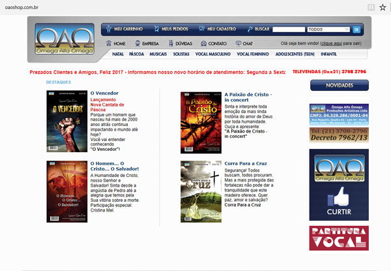
Task: Open the O Vencedor title link
Action: 104,93
